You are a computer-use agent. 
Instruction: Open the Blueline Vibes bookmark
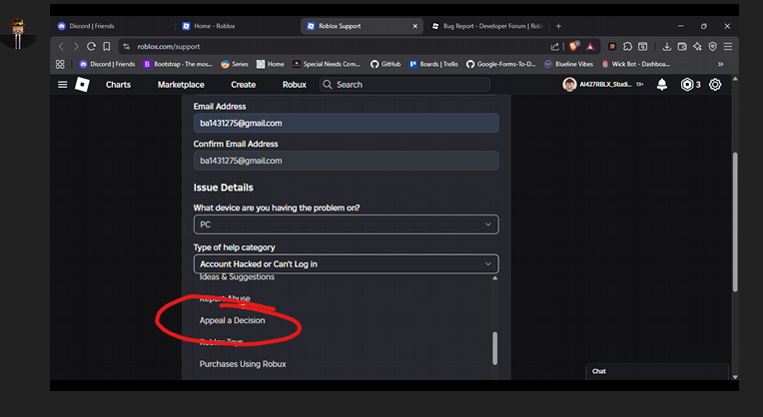click(569, 64)
